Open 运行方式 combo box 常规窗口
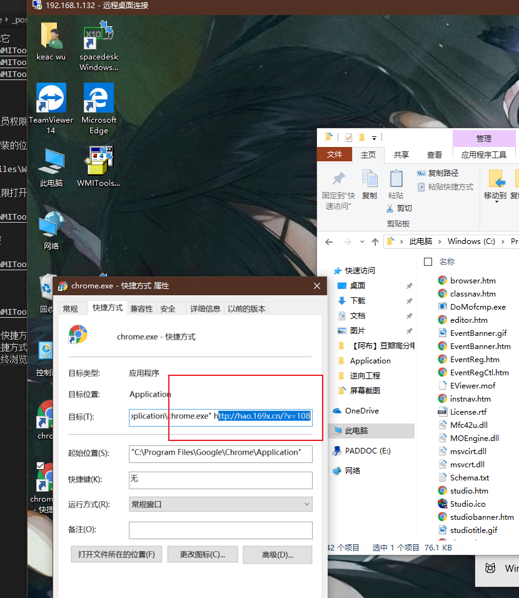Image resolution: width=519 pixels, height=598 pixels. pyautogui.click(x=220, y=505)
